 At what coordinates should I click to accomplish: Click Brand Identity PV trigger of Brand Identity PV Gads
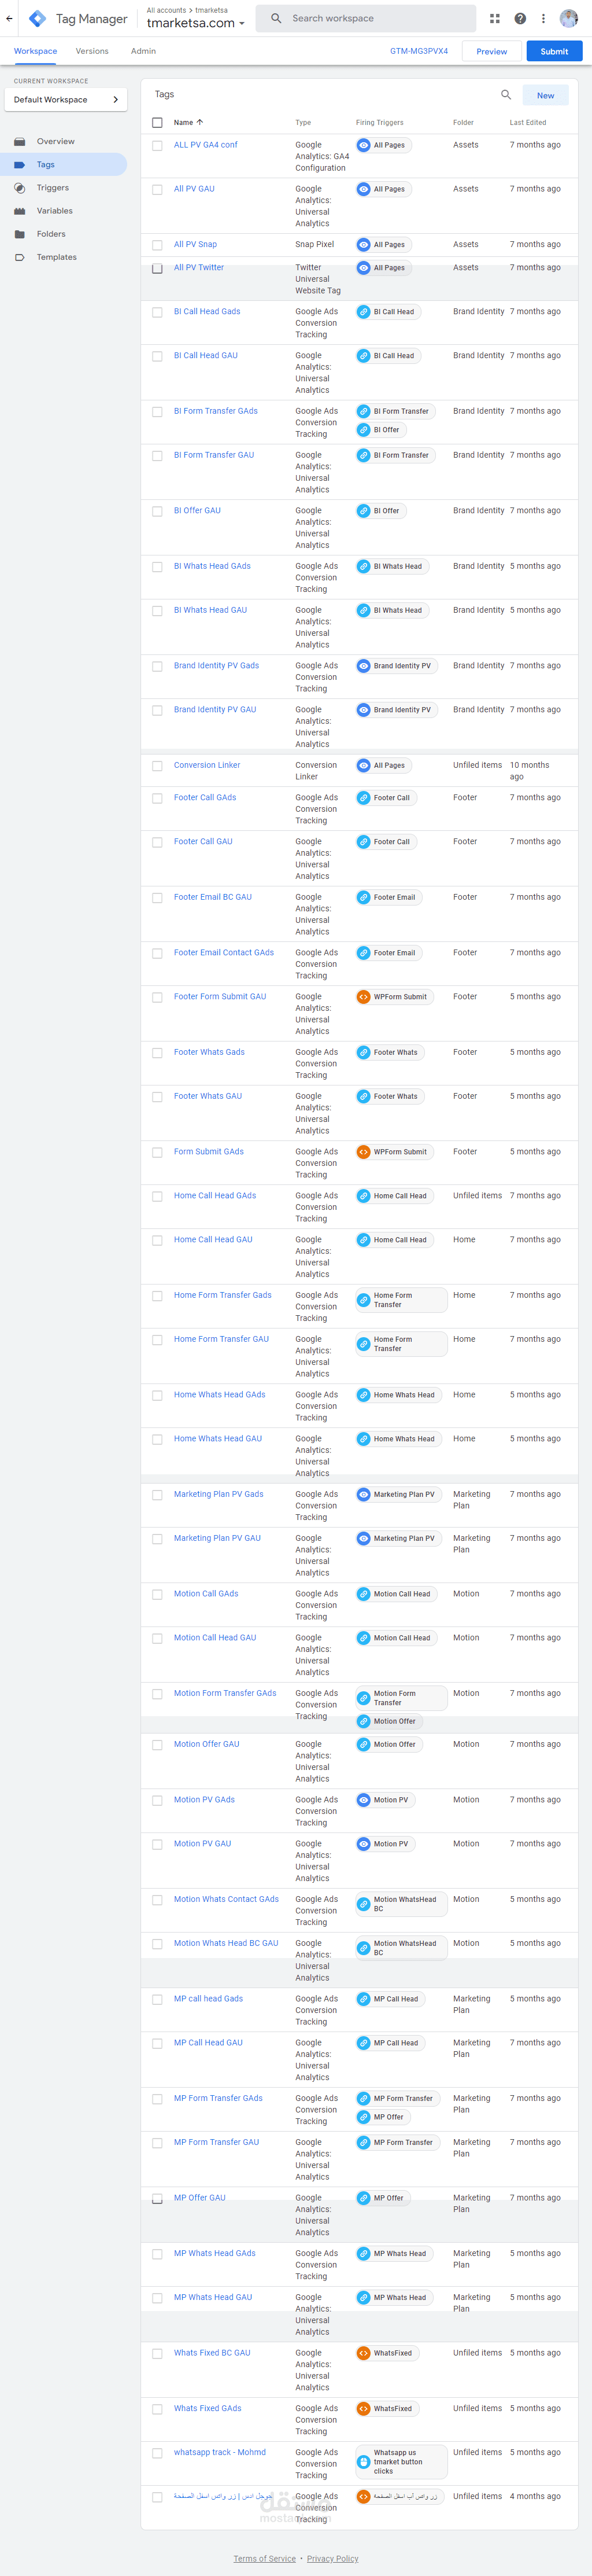397,666
